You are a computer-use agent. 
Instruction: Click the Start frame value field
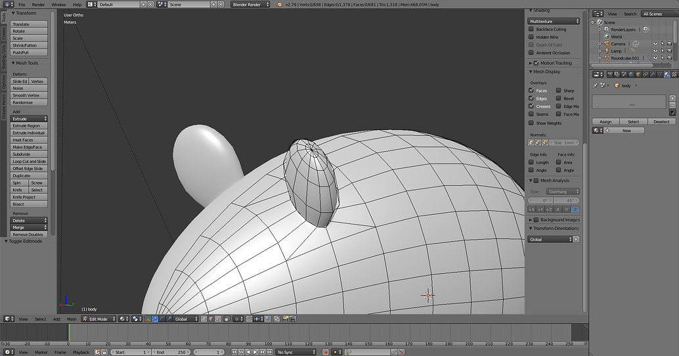pyautogui.click(x=130, y=352)
